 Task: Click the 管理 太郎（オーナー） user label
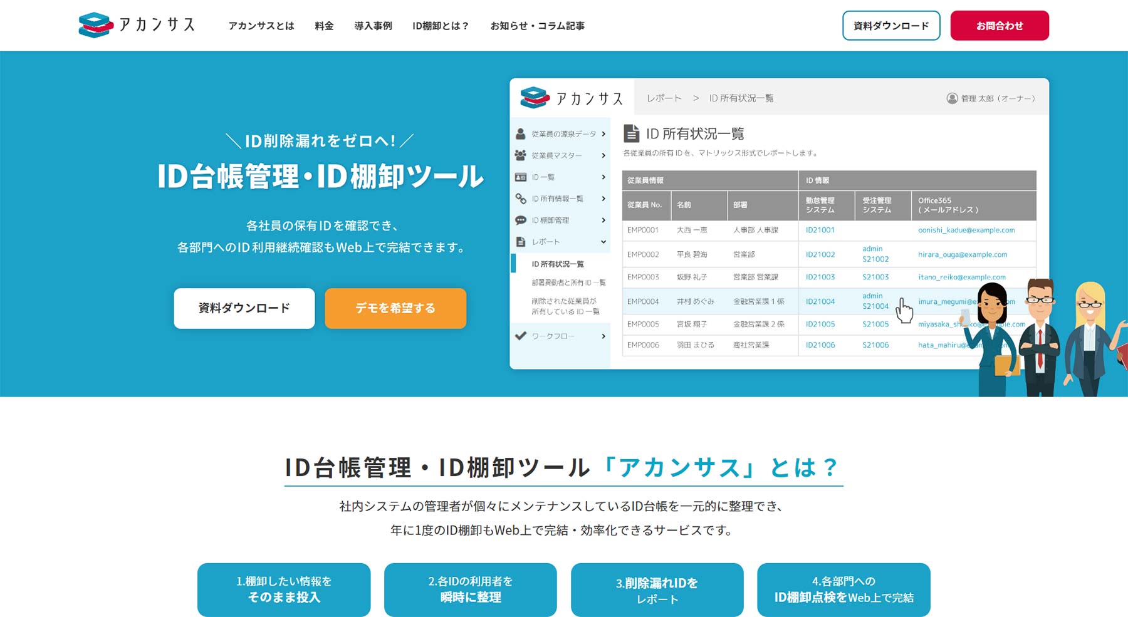(x=998, y=98)
